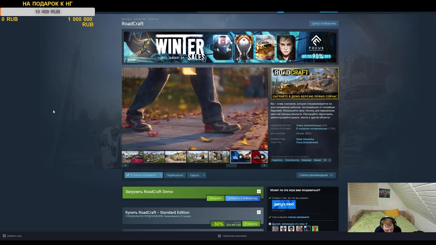Play the highlighted blue video thumbnail
Screen dimensions: 436x245
coord(241,157)
